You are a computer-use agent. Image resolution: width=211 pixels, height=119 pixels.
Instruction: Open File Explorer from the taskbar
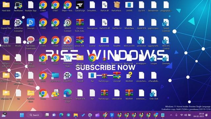pyautogui.click(x=75, y=115)
